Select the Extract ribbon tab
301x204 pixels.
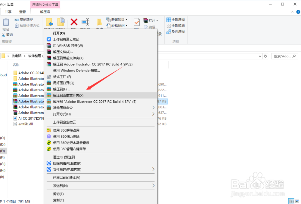pyautogui.click(x=45, y=12)
